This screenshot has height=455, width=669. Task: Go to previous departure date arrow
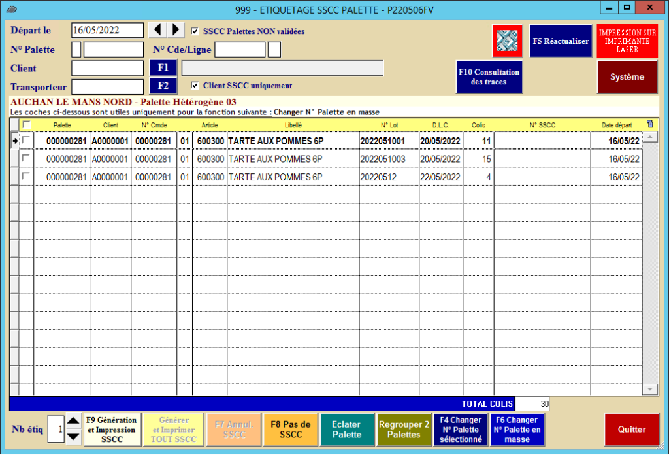click(x=157, y=30)
